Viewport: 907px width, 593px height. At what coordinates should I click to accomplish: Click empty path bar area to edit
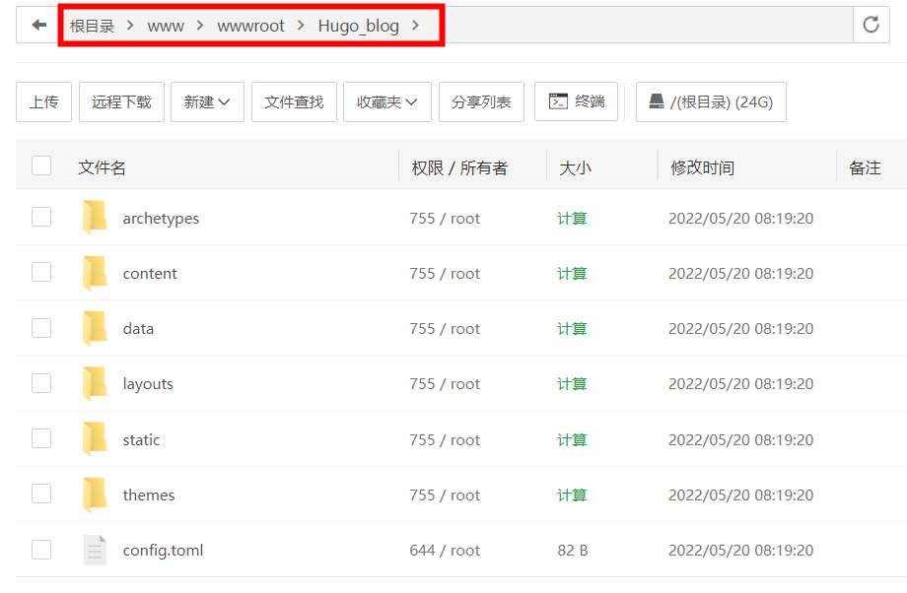[x=648, y=25]
